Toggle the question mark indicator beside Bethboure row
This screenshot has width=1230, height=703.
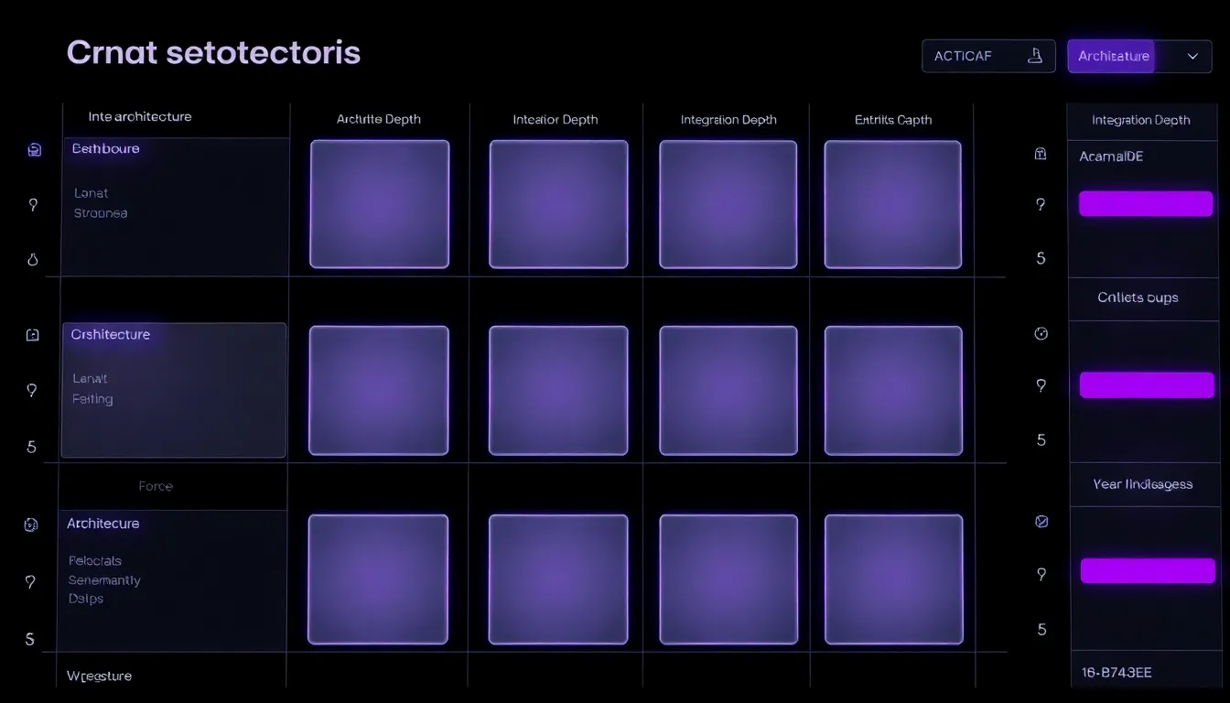tap(32, 204)
